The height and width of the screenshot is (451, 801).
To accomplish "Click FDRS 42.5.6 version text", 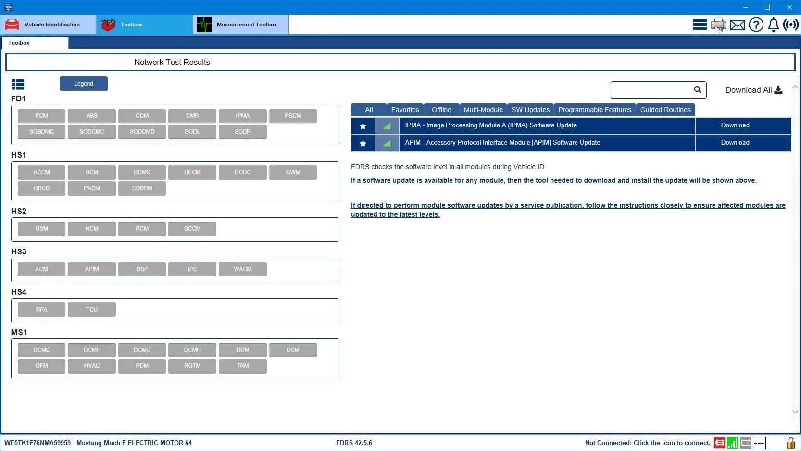I will click(354, 443).
